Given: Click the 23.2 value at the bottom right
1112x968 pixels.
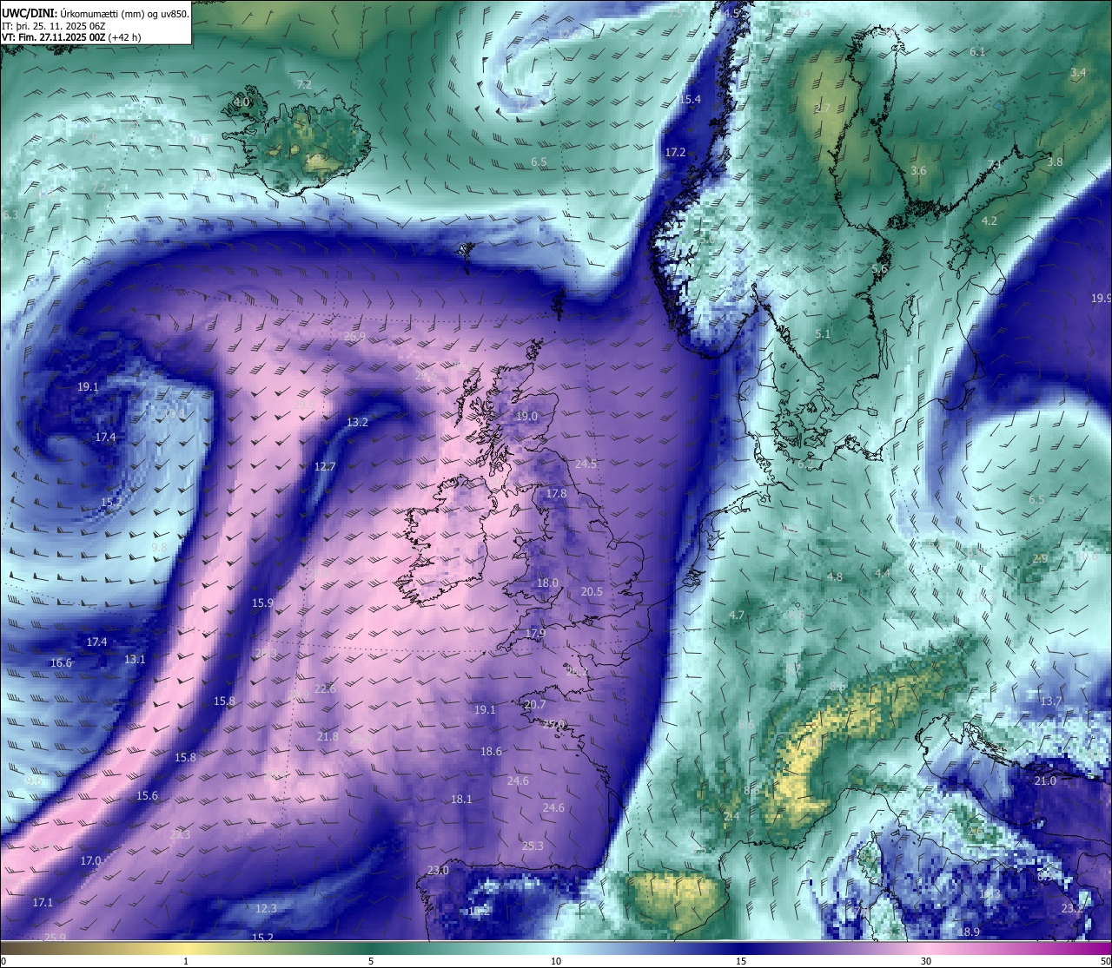Looking at the screenshot, I should pos(1072,909).
